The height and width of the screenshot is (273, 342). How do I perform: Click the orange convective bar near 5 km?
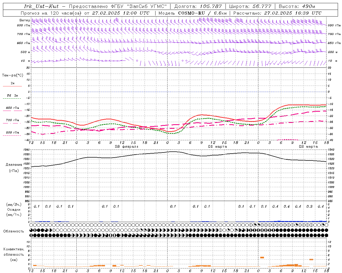262,258
